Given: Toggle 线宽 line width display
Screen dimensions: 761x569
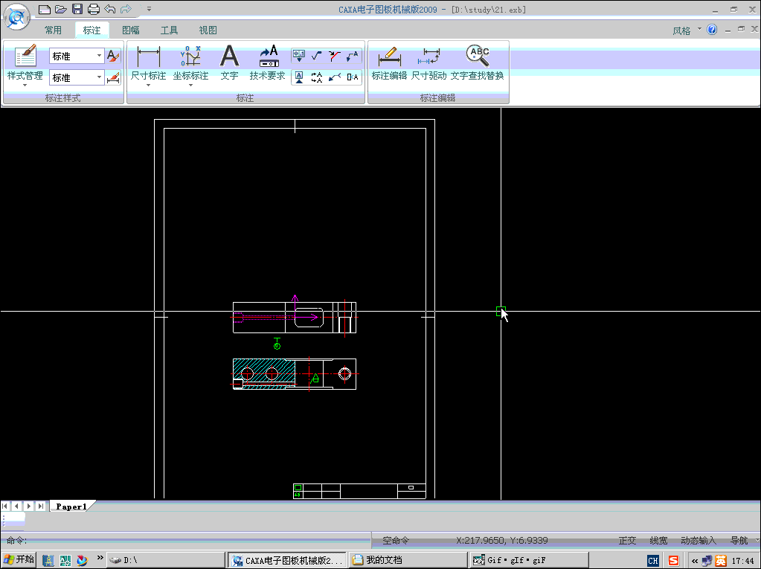Looking at the screenshot, I should pyautogui.click(x=658, y=541).
